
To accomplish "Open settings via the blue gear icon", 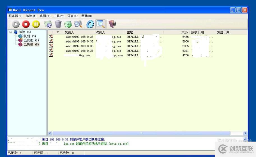I will tap(90, 24).
